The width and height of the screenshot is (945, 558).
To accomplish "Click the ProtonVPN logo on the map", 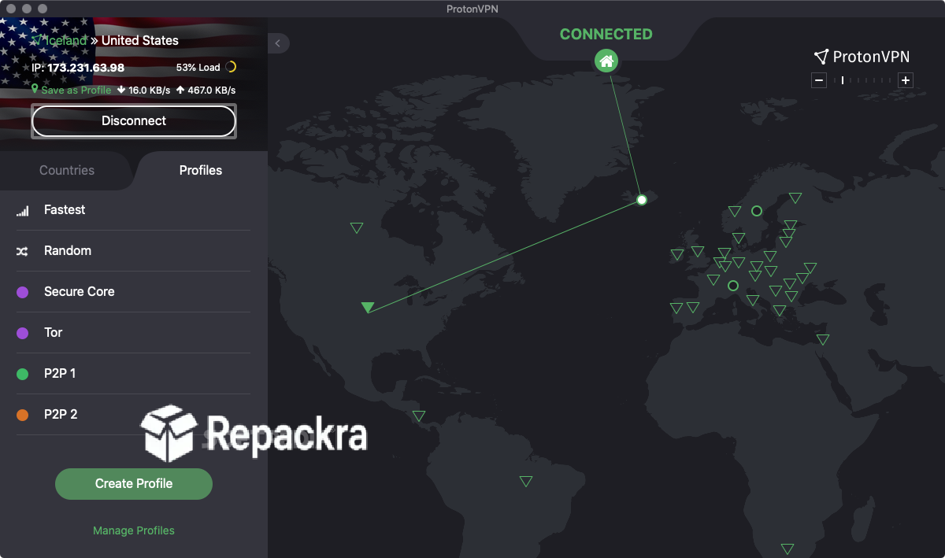I will tap(862, 57).
